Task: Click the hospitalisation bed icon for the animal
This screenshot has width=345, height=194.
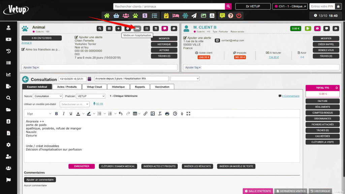Action: point(137,29)
